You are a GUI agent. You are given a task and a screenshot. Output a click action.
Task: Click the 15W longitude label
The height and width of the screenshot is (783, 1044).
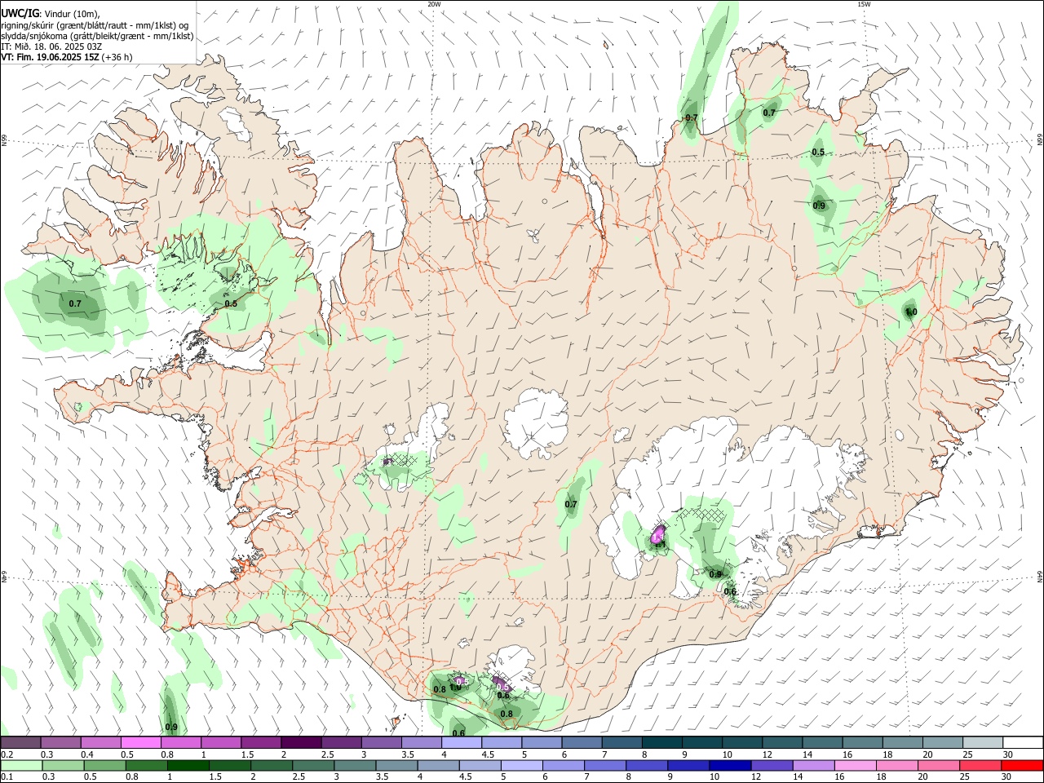863,4
